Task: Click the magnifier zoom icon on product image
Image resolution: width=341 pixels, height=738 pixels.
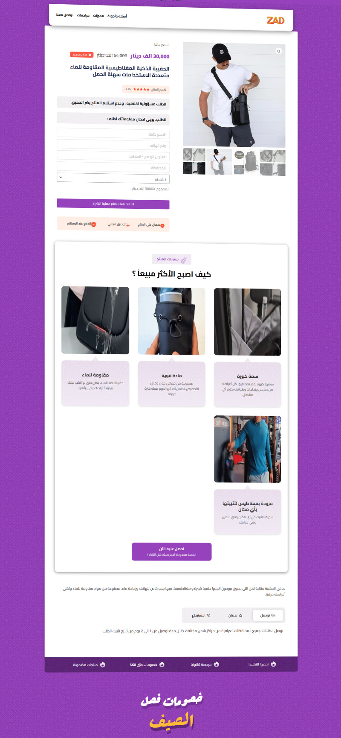Action: pos(279,51)
